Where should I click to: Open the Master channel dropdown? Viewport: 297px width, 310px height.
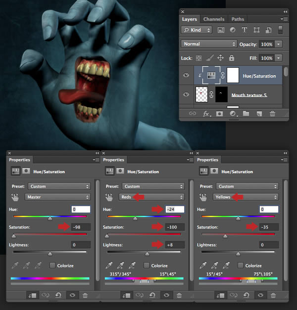[x=57, y=197]
